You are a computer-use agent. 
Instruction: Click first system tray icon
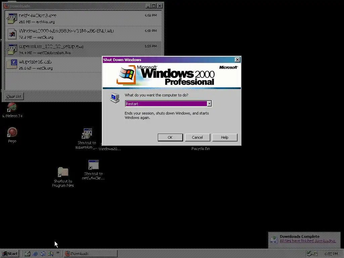(x=309, y=254)
